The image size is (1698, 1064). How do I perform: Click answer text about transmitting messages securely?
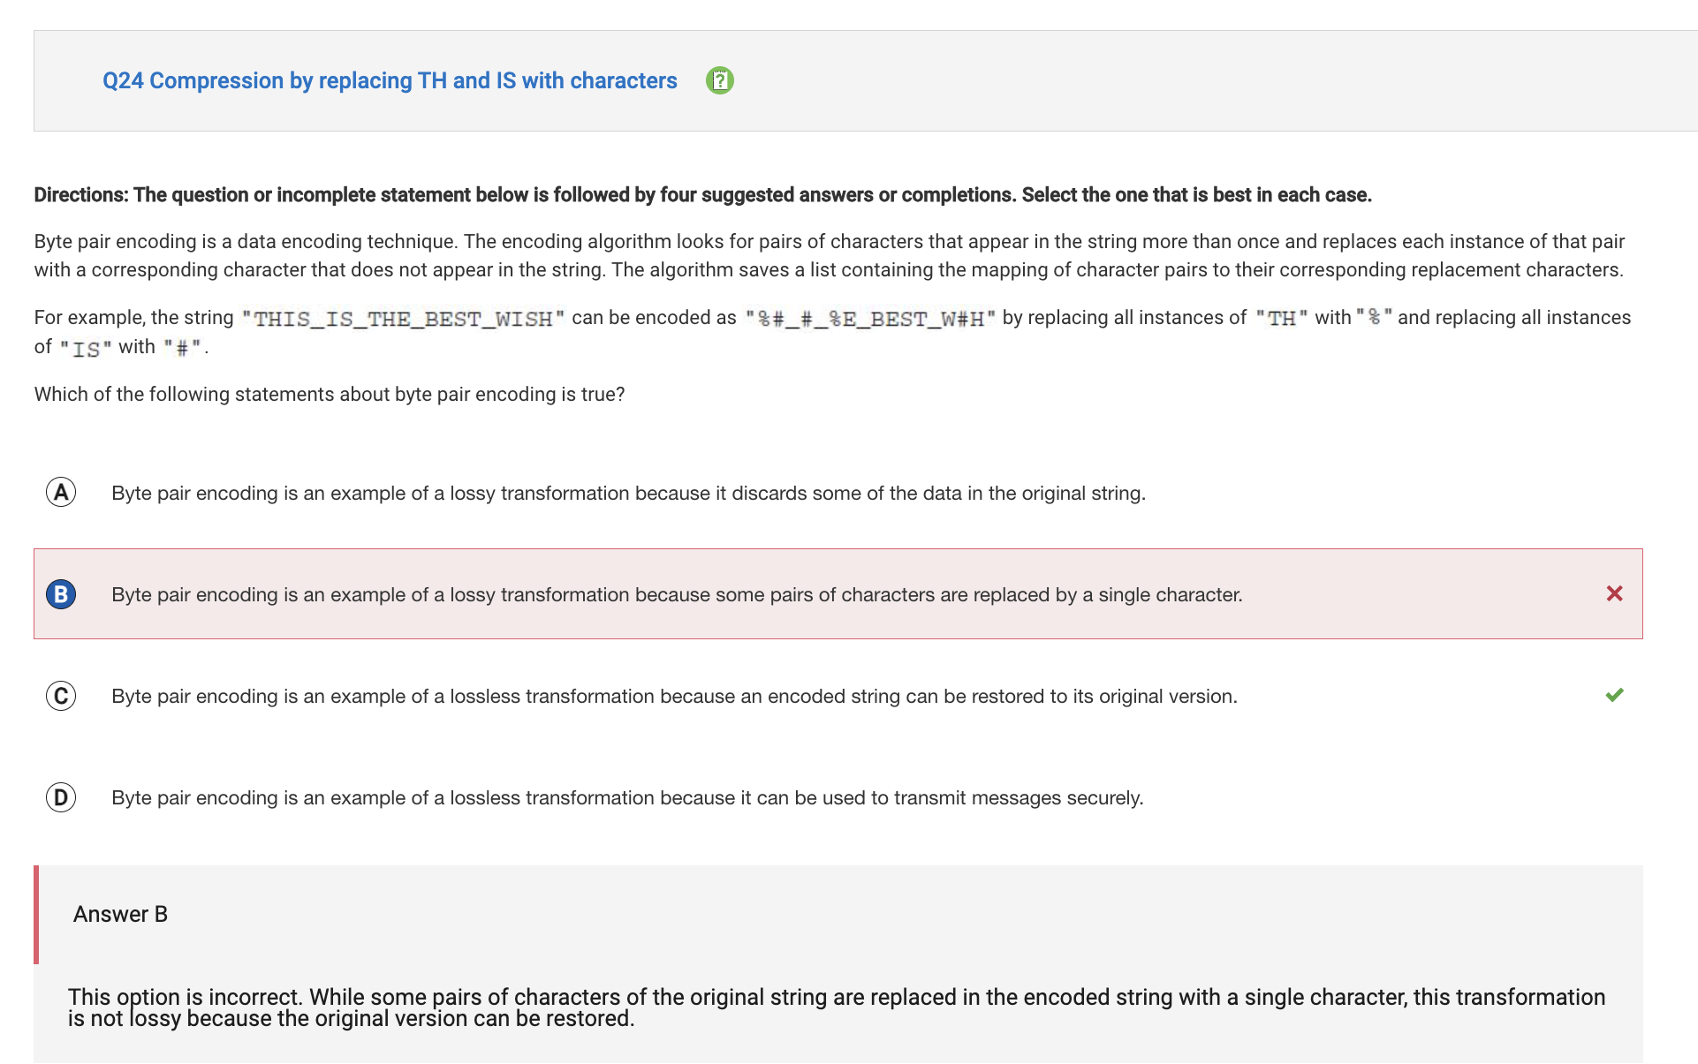pos(627,797)
